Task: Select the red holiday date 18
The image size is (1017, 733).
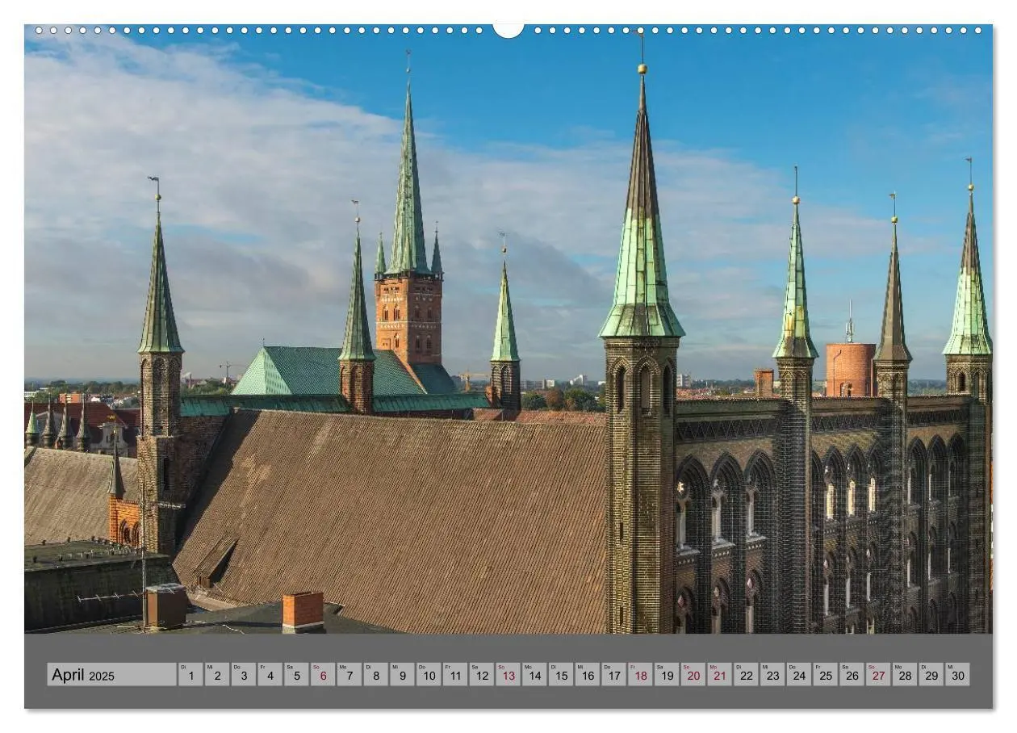Action: [x=639, y=675]
